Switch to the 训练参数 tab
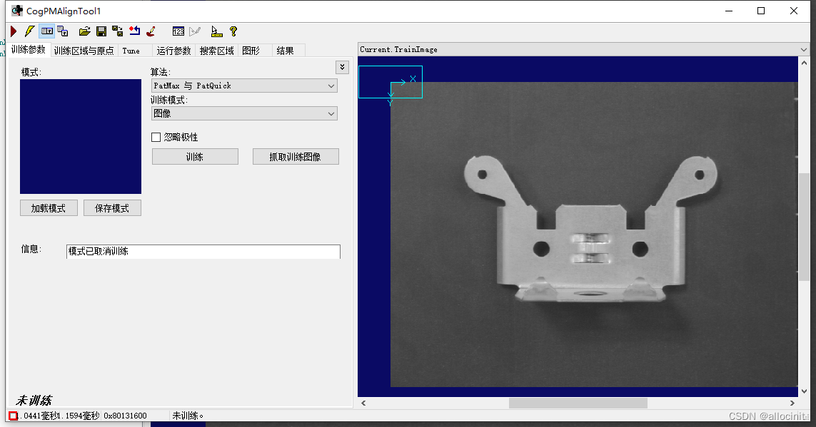 tap(29, 49)
